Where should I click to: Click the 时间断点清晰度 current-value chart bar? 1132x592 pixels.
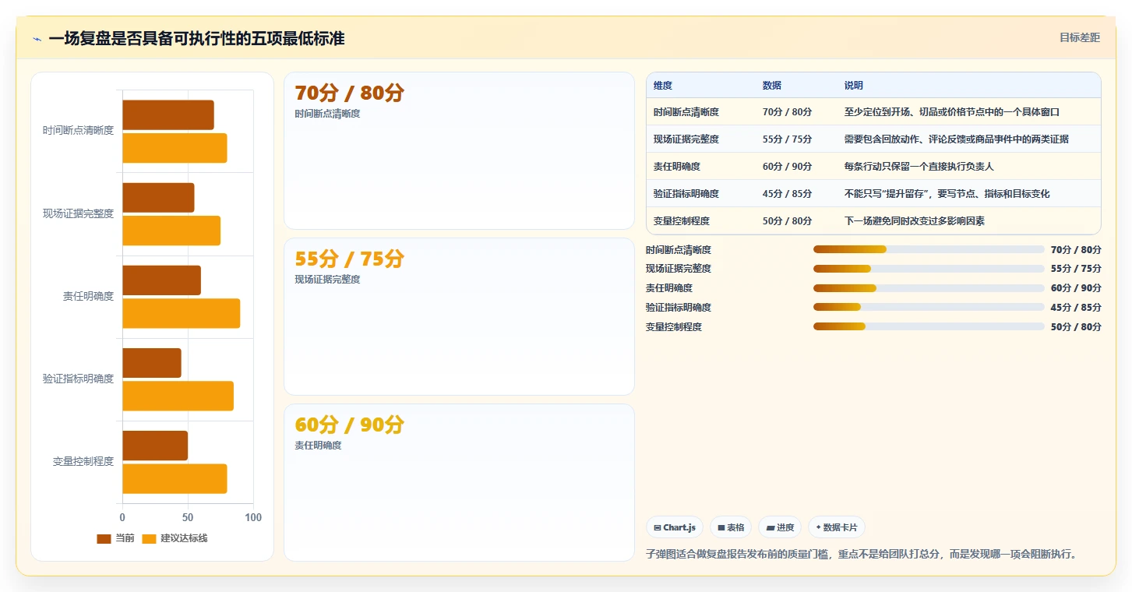[168, 115]
